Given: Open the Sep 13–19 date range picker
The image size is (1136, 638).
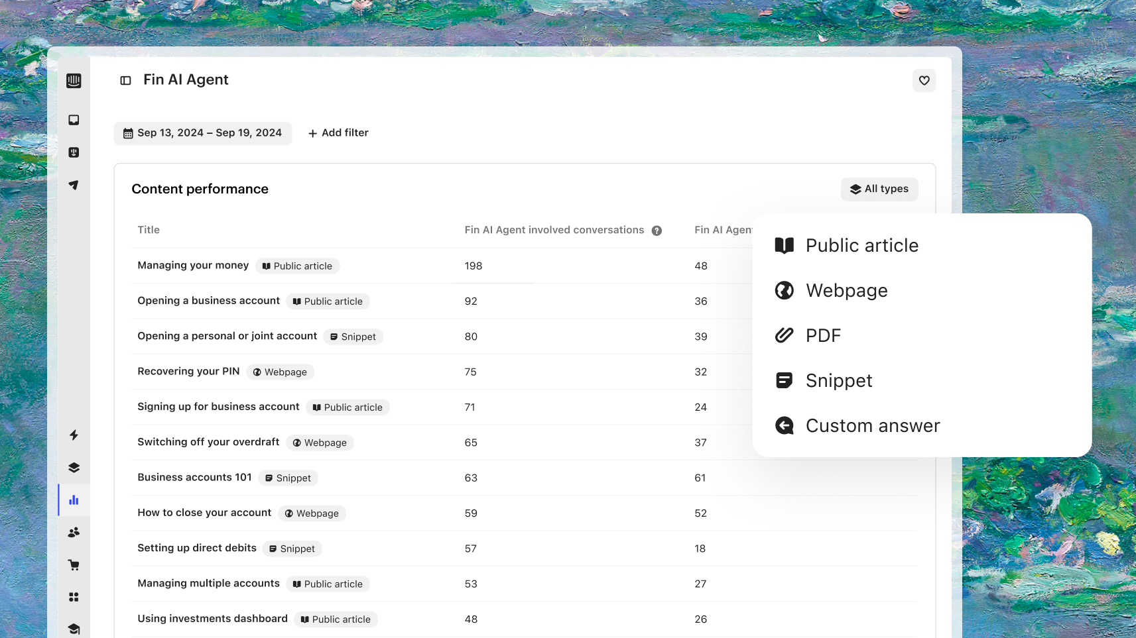Looking at the screenshot, I should click(203, 133).
